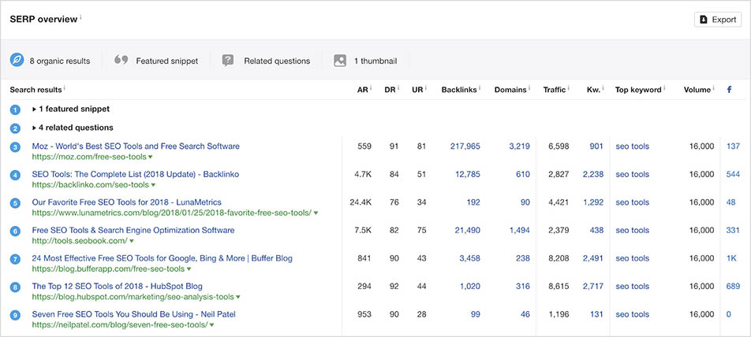The width and height of the screenshot is (751, 337).
Task: Click the https://neilpatel.com/blog/seven-free-seo-tools/ URL
Action: click(x=120, y=325)
